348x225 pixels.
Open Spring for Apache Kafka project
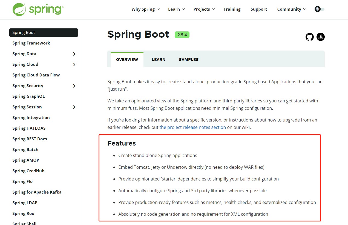37,192
